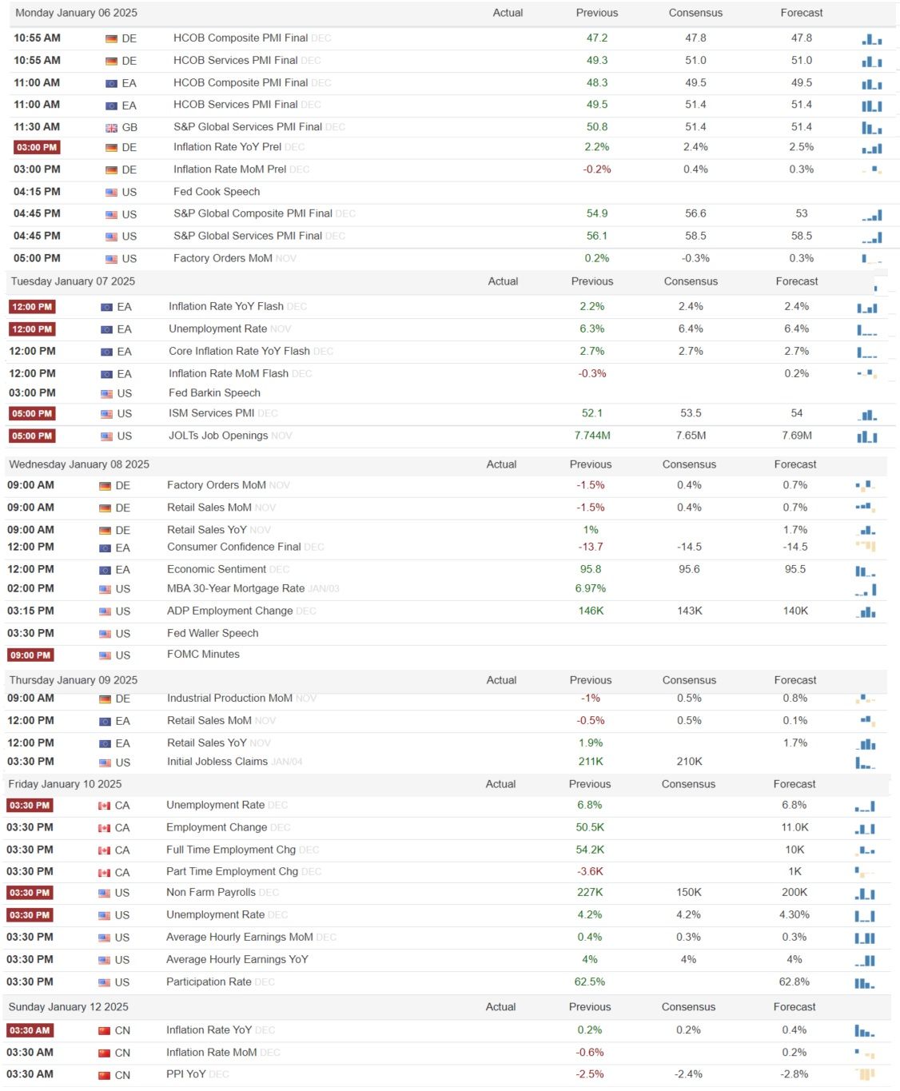Viewport: 900px width, 1091px height.
Task: Open the FOMC Minutes event
Action: click(203, 655)
